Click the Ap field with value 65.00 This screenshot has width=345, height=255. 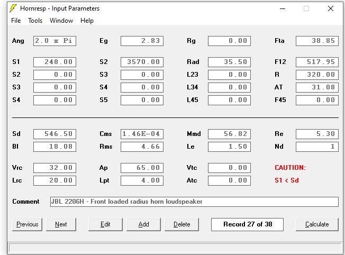coord(142,168)
